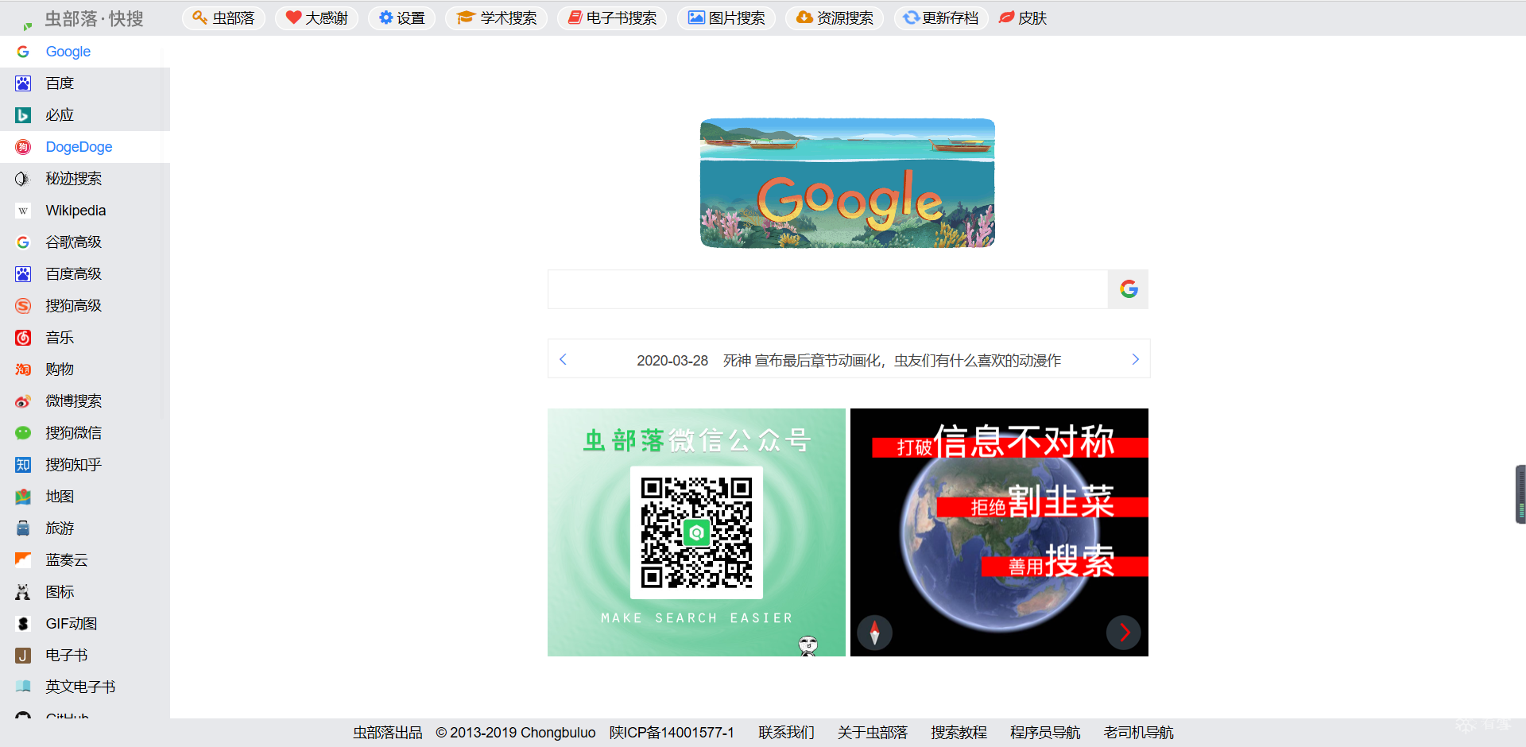This screenshot has width=1526, height=747.
Task: Open 关于虫部落 footer link
Action: 873,733
